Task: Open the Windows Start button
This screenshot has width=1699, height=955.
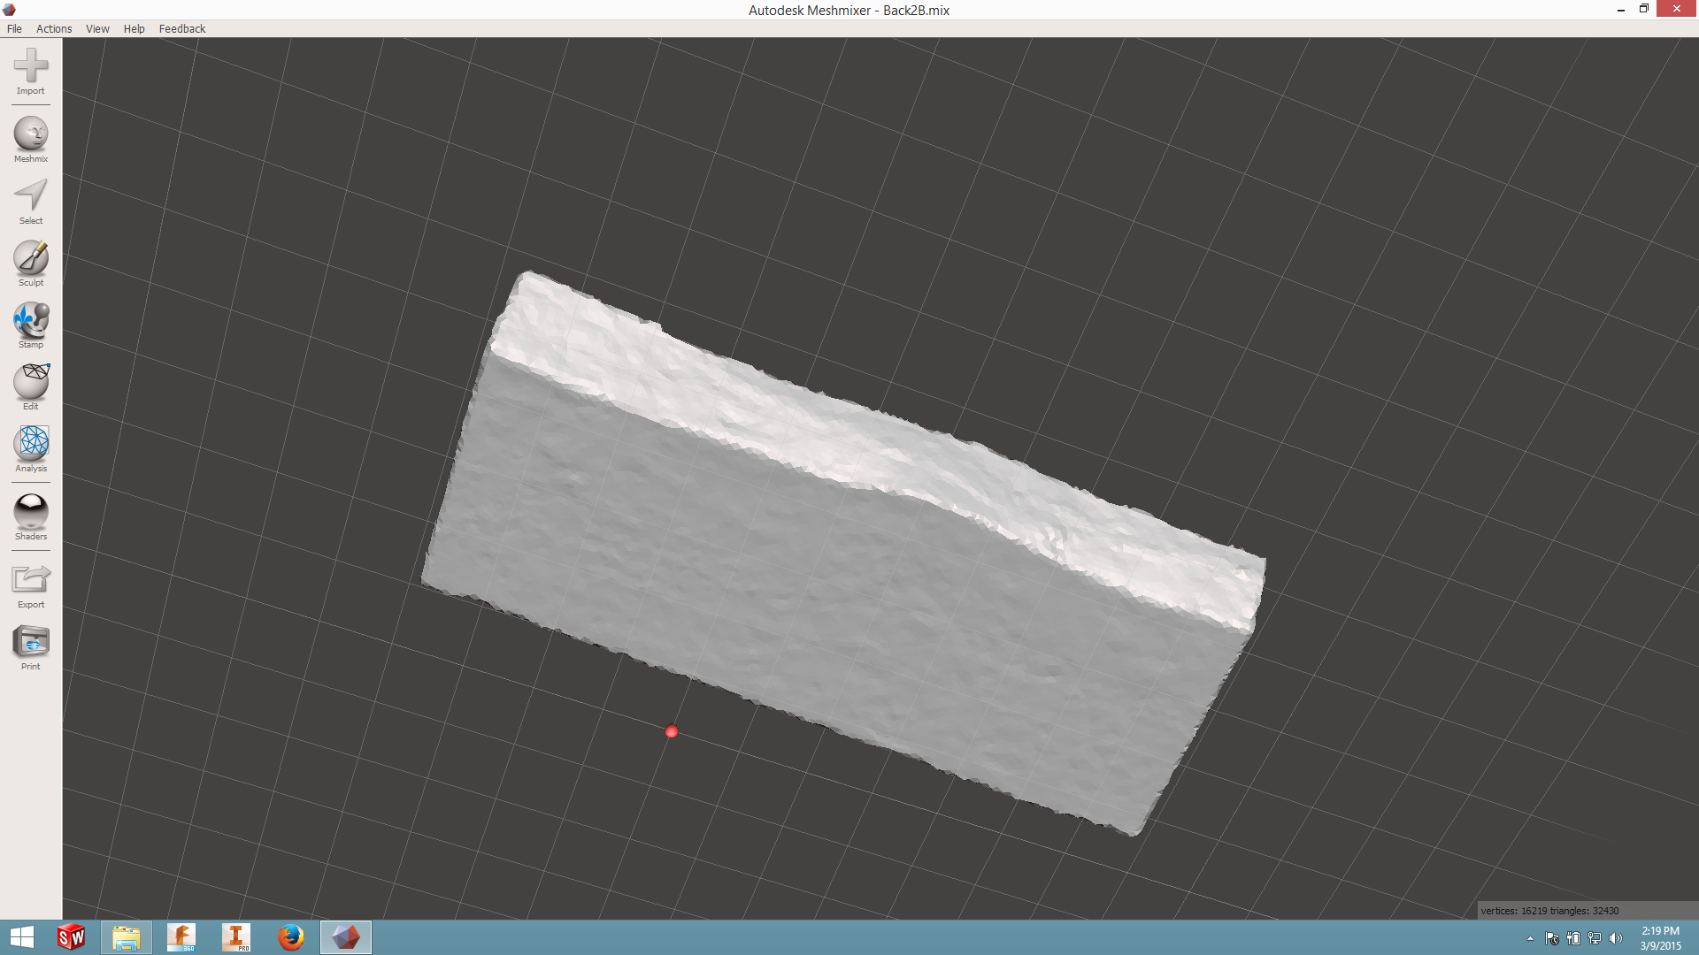Action: 22,937
